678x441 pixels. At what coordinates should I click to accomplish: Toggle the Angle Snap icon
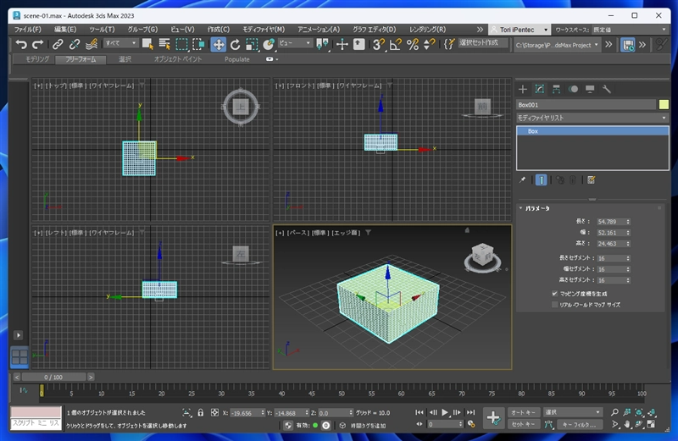tap(396, 44)
